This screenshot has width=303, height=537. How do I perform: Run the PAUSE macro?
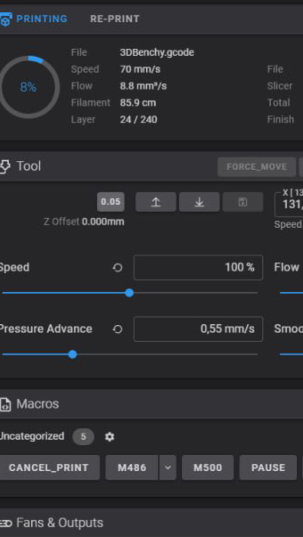click(x=268, y=468)
